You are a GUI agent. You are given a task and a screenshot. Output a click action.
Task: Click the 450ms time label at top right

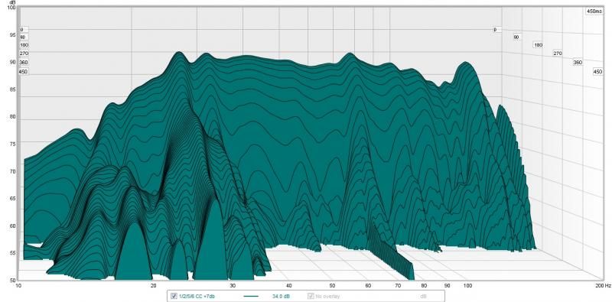(594, 11)
